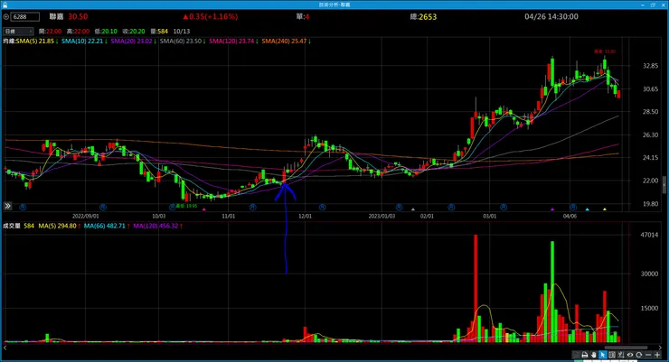The width and height of the screenshot is (669, 362).
Task: Click the month marker before 10/03
Action: (173, 207)
